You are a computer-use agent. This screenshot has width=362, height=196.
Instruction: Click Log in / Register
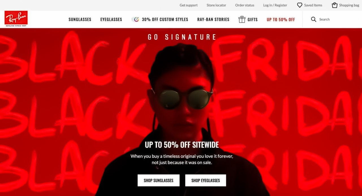[275, 5]
